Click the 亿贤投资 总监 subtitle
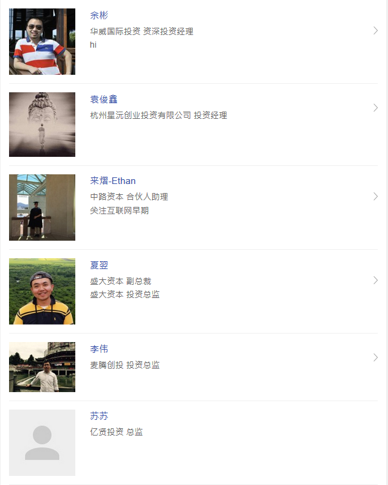Viewport: 388px width, 485px height. [116, 432]
